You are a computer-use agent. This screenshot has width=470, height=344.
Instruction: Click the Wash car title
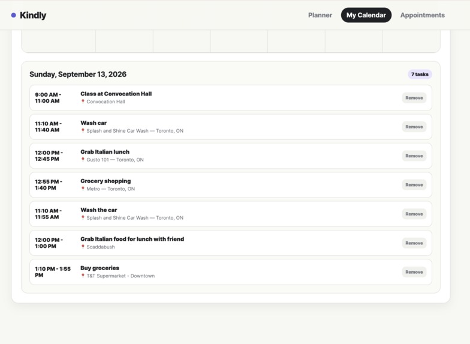coord(94,122)
